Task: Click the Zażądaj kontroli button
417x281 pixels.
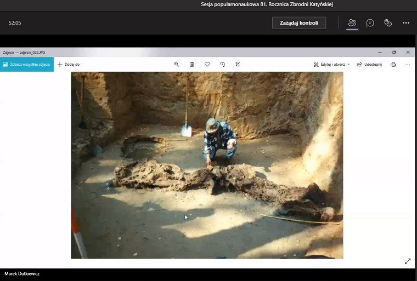Action: (299, 23)
